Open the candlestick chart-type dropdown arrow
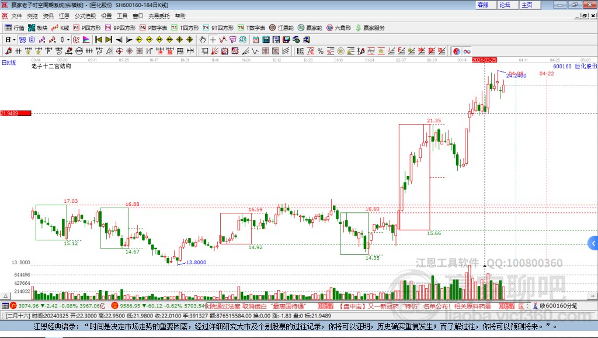 coord(68,40)
